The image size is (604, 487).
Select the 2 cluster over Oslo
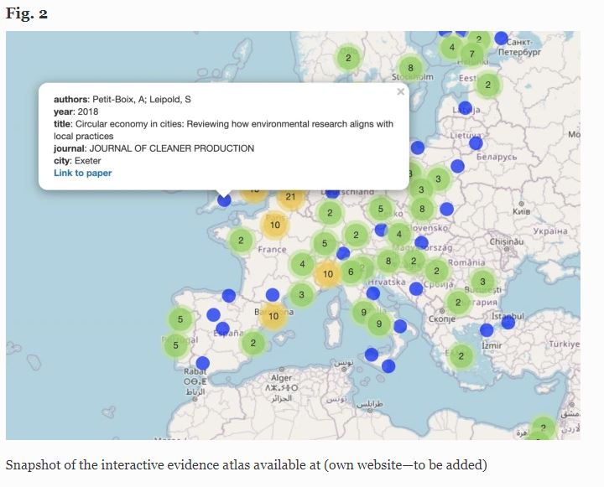[348, 58]
